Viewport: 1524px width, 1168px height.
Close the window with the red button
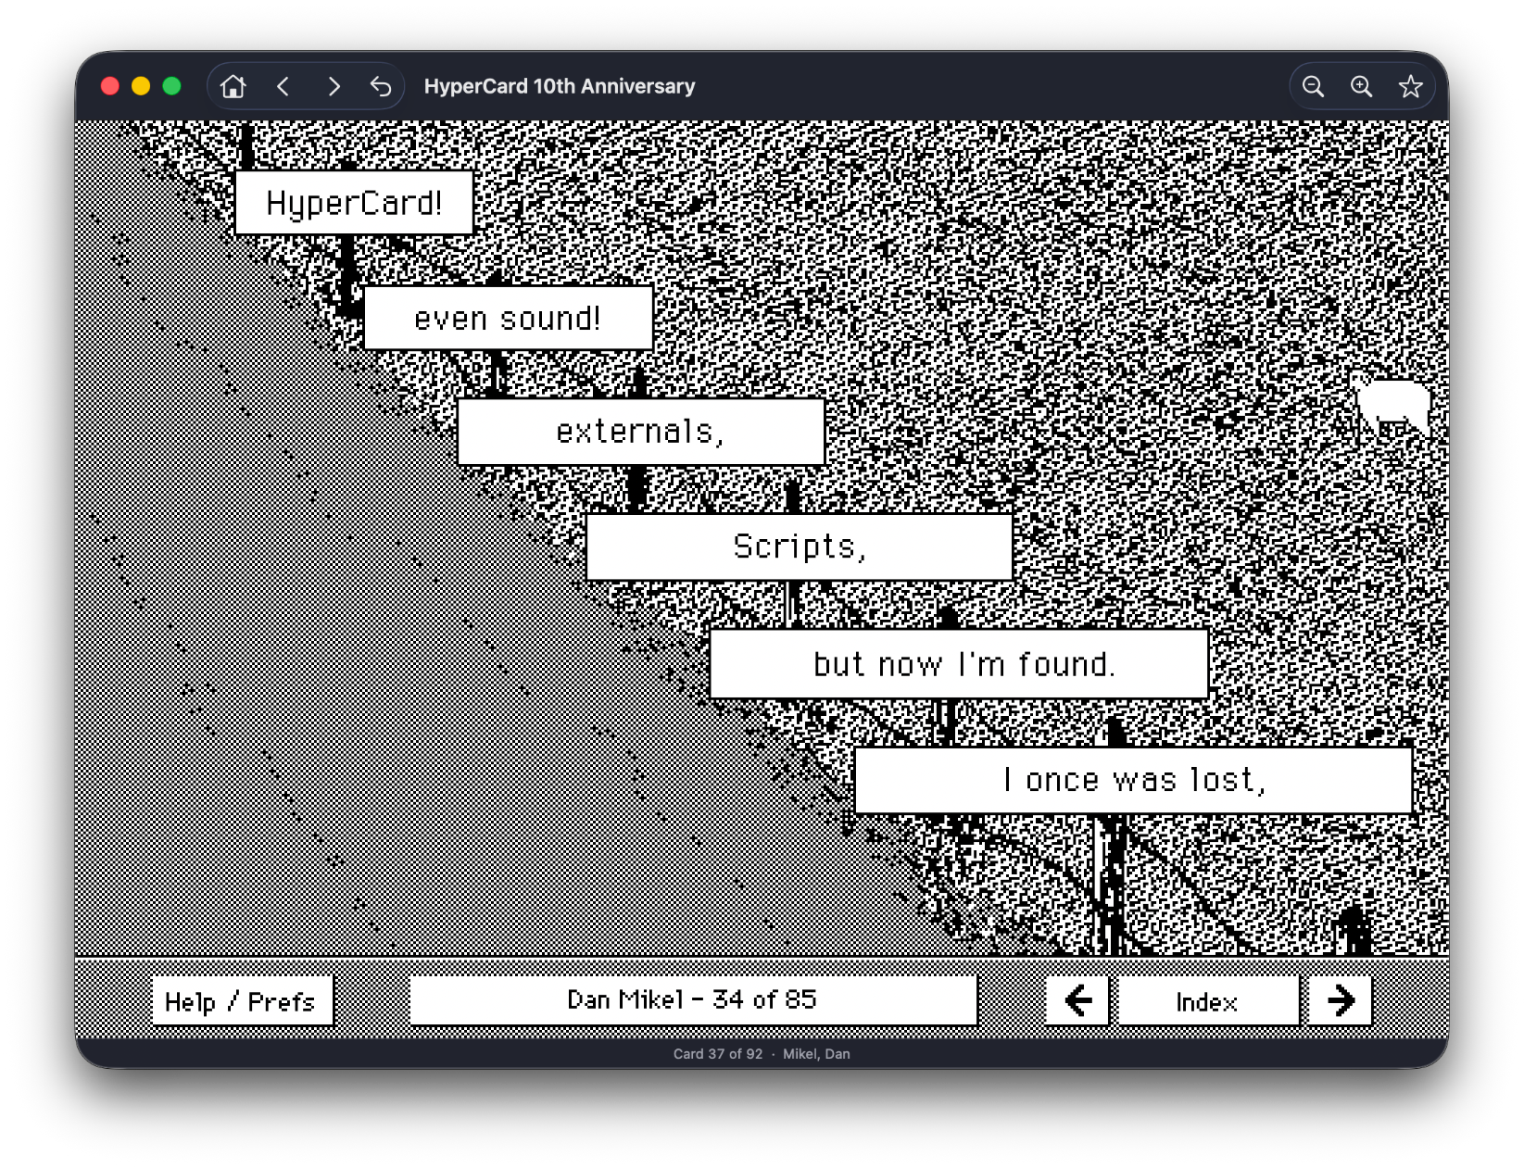(x=110, y=86)
